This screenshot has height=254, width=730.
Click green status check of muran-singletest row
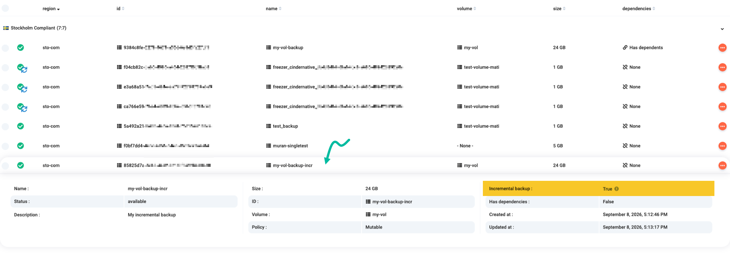[21, 146]
